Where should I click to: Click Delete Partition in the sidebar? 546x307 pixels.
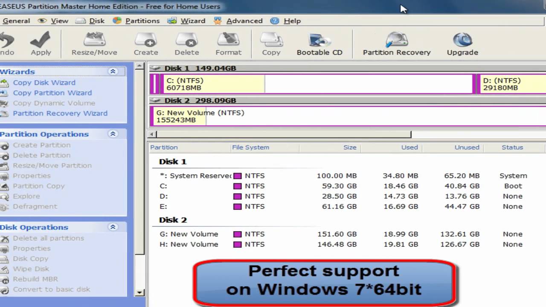pos(41,155)
